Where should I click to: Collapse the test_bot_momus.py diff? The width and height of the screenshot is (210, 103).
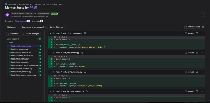tap(50, 53)
